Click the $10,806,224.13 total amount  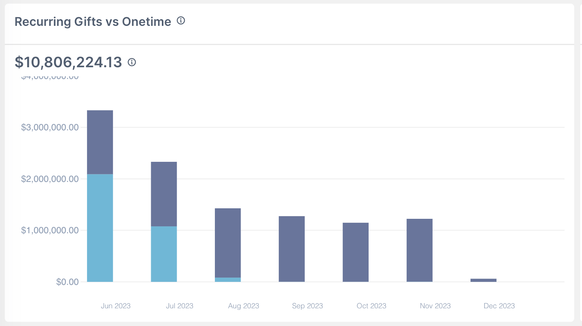(x=68, y=62)
